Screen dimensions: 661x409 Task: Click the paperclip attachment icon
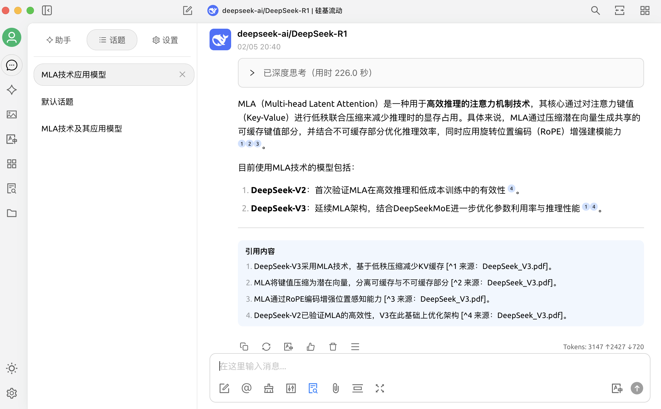click(335, 388)
